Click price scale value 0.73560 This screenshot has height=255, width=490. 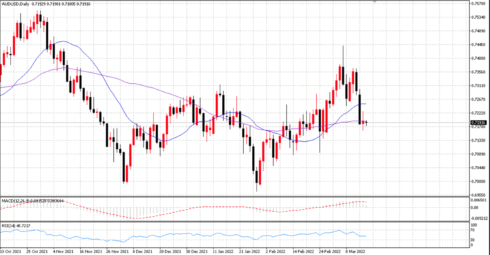coord(479,72)
